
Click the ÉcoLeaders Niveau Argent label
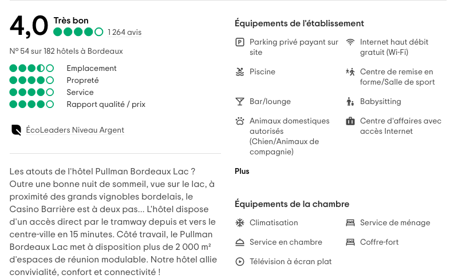(x=75, y=130)
